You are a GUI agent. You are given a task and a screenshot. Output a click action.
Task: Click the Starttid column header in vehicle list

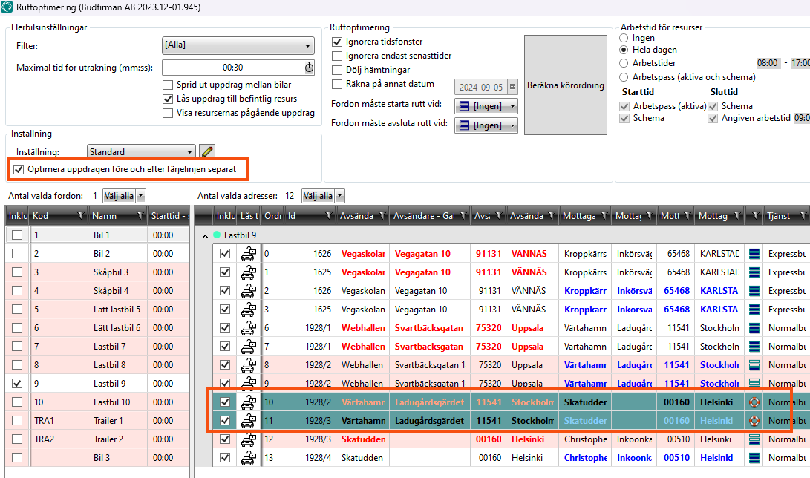165,216
